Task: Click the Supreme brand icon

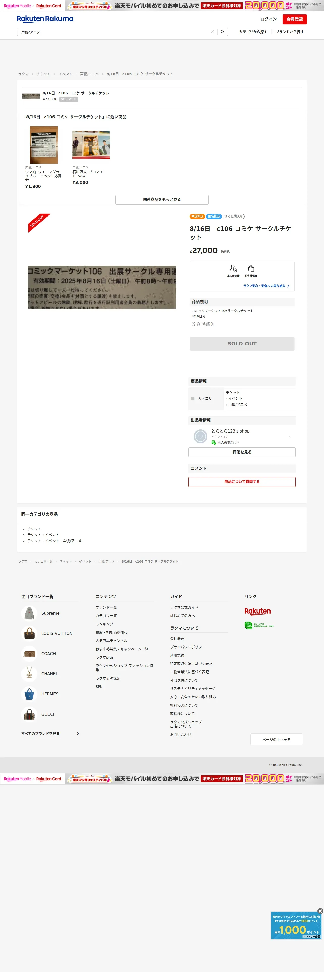Action: click(x=29, y=613)
